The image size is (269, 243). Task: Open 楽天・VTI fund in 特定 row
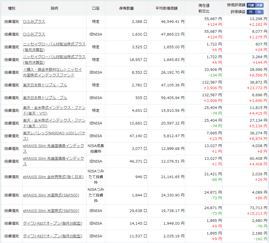tap(54, 111)
